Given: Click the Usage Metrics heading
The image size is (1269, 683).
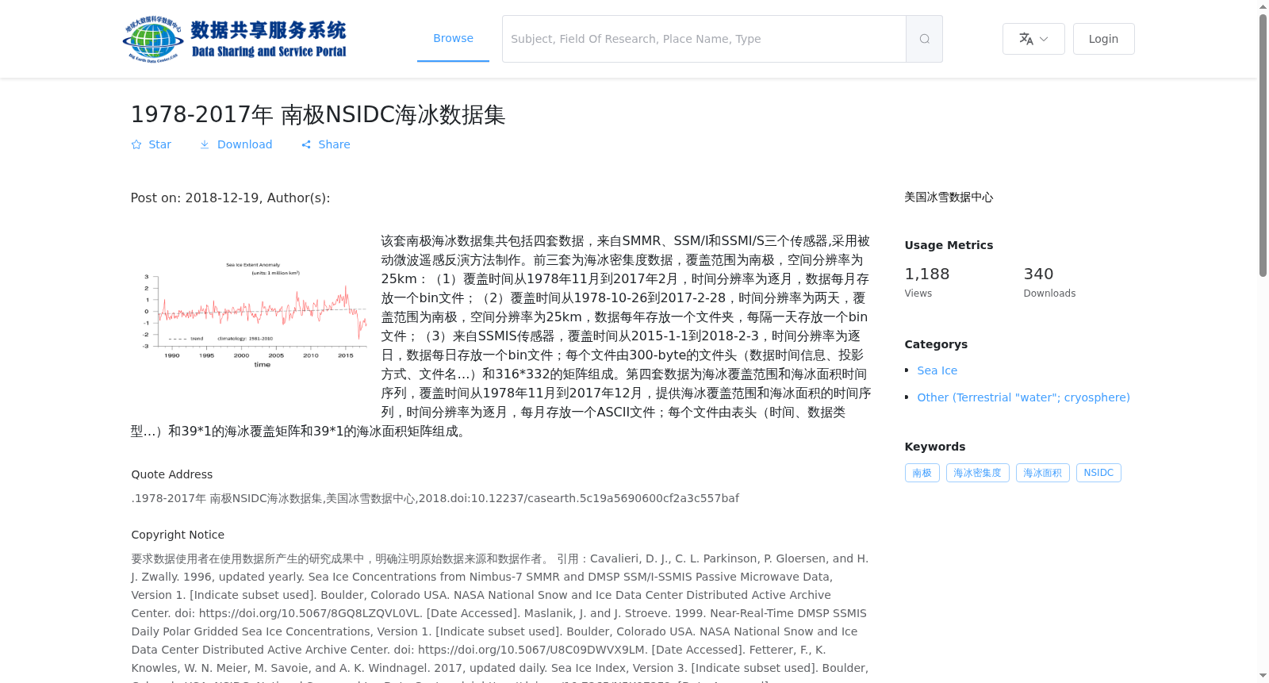Looking at the screenshot, I should pos(949,245).
